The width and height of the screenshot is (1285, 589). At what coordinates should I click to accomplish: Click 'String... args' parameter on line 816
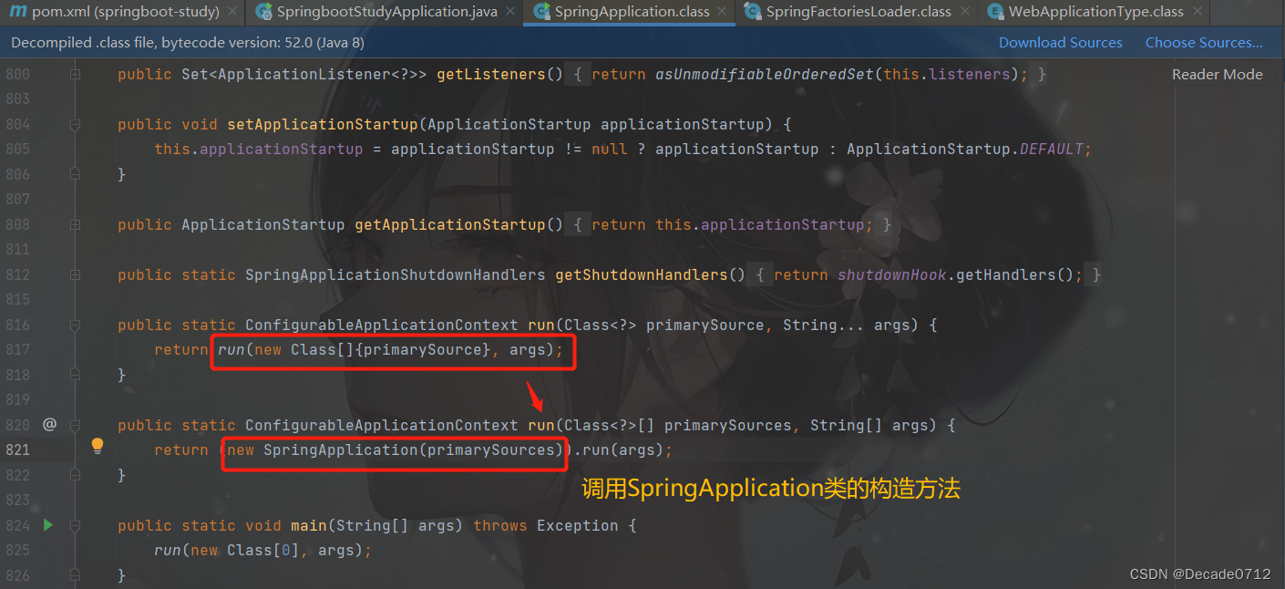[x=851, y=325]
